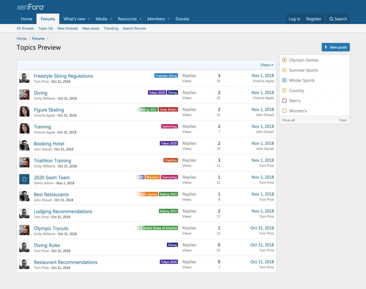Click Clear in the topic filter panel

click(x=343, y=120)
